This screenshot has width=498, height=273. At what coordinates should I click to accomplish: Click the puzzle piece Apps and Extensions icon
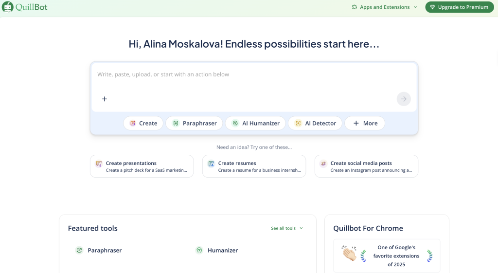[x=354, y=7]
